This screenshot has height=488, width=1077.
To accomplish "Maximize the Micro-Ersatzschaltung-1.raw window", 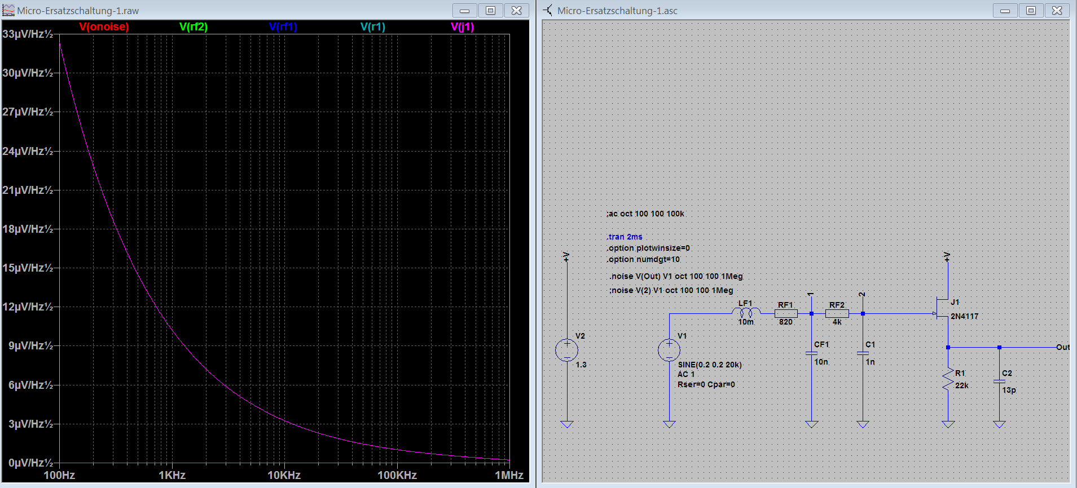I will pyautogui.click(x=490, y=11).
